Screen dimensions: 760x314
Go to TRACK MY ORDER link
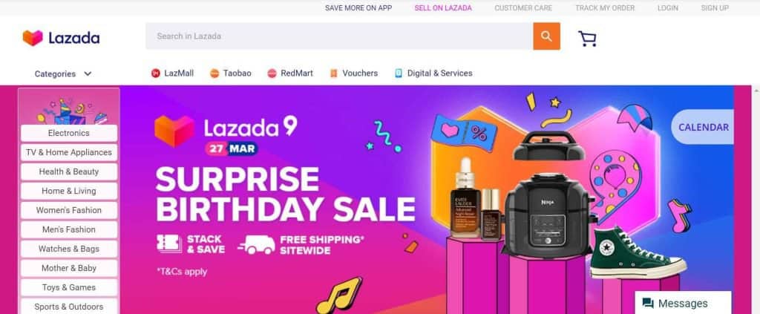pyautogui.click(x=605, y=7)
